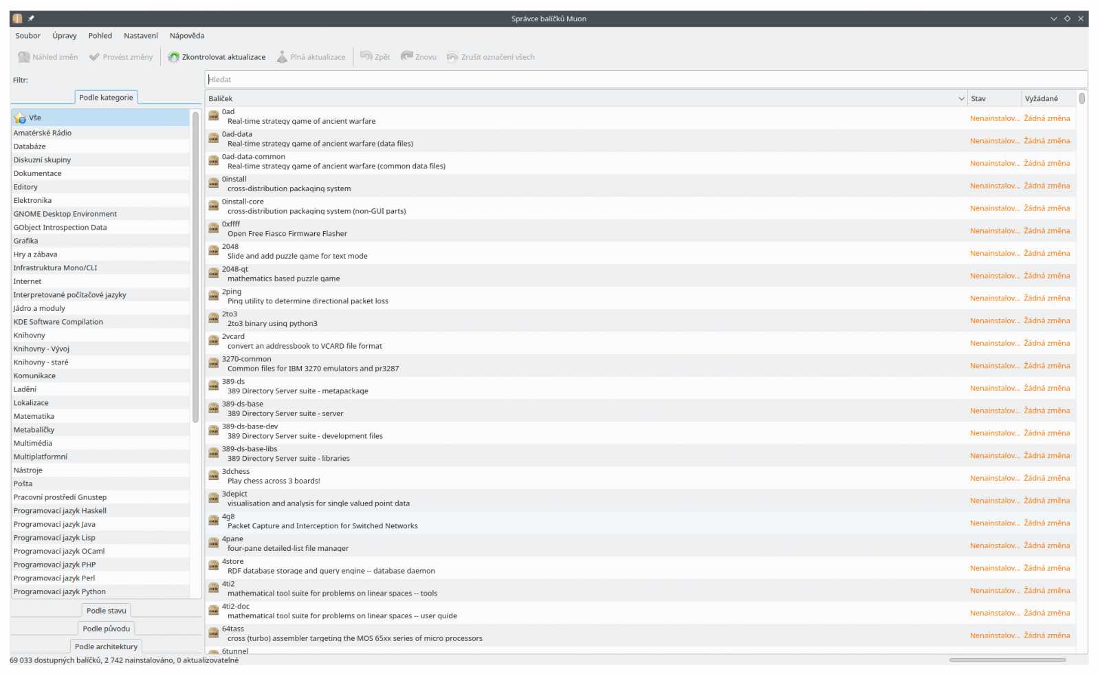Viewport: 1100px width, 674px height.
Task: Select the Amatérské Rádio category
Action: pos(100,133)
